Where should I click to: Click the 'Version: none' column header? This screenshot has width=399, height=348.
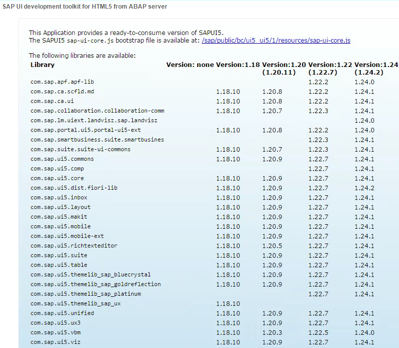tap(190, 64)
